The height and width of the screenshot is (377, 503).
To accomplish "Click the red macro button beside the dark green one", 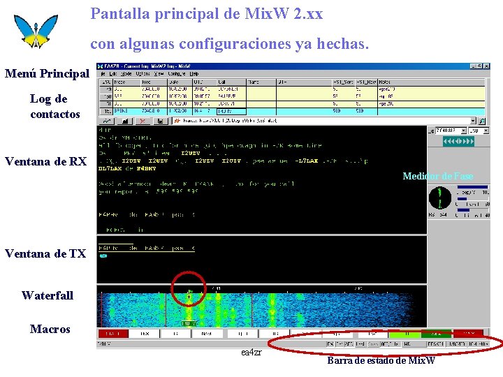I will tap(467, 334).
